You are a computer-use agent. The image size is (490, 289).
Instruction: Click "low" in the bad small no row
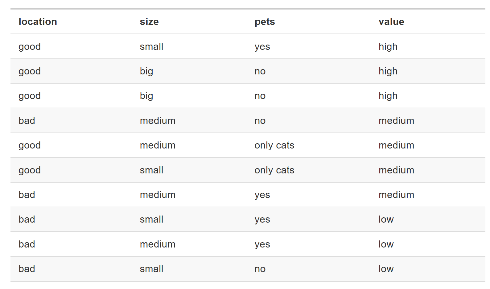click(x=386, y=269)
